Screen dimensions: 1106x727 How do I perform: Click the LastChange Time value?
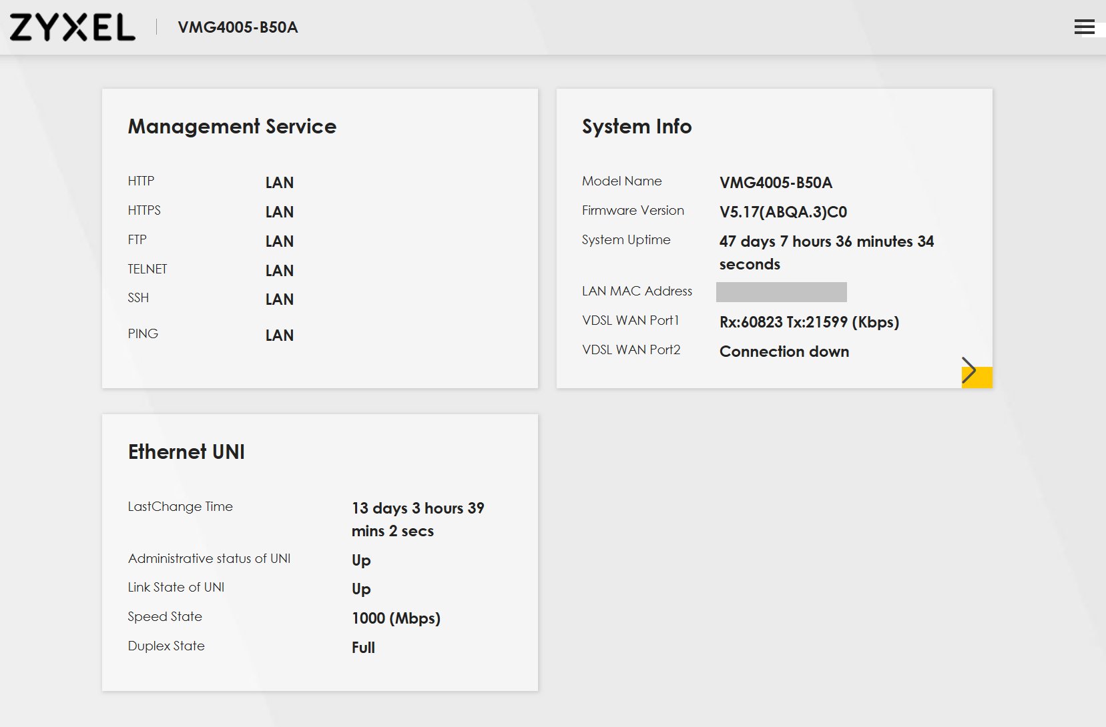417,519
